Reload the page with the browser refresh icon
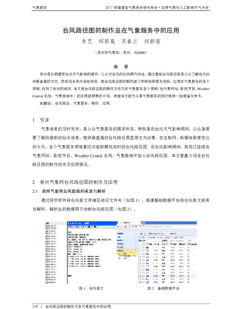Screen dimensions: 242x309 126,227
